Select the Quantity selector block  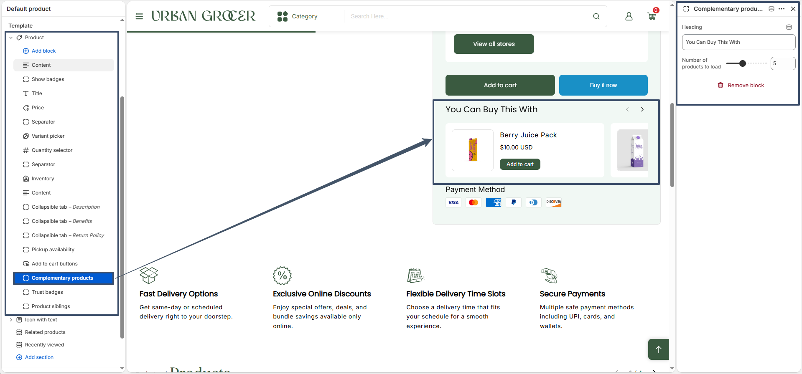pyautogui.click(x=64, y=150)
